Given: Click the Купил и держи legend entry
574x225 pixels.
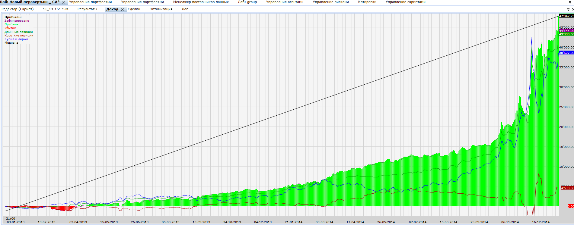Looking at the screenshot, I should coord(16,39).
